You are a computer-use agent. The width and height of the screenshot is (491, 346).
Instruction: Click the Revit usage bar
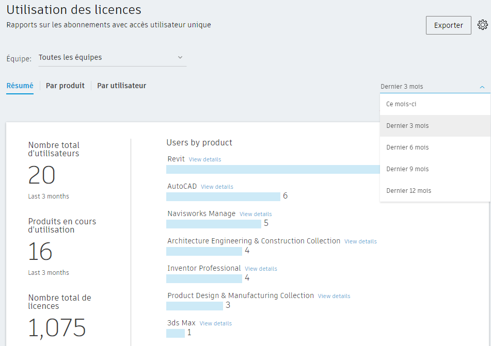click(x=273, y=169)
